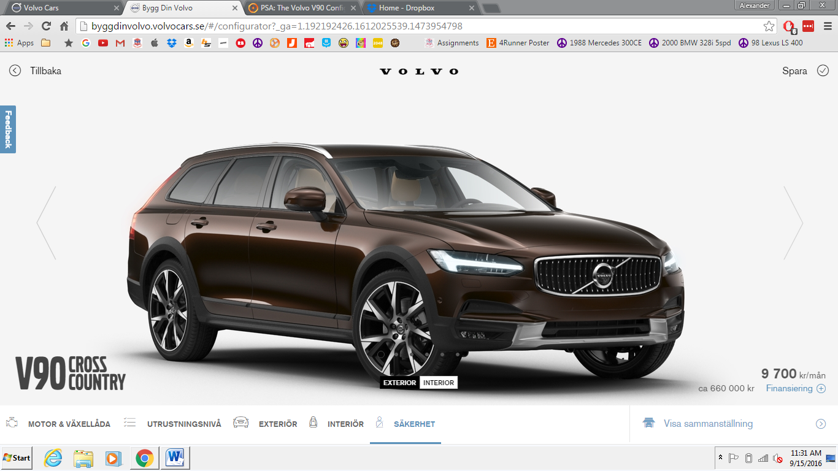Image resolution: width=838 pixels, height=471 pixels.
Task: Switch to PSA Volvo V90 browser tab
Action: point(301,8)
